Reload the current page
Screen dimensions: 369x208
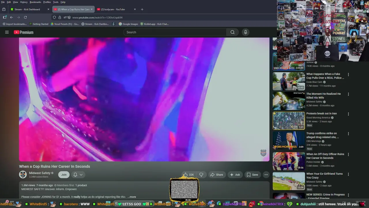tap(25, 17)
